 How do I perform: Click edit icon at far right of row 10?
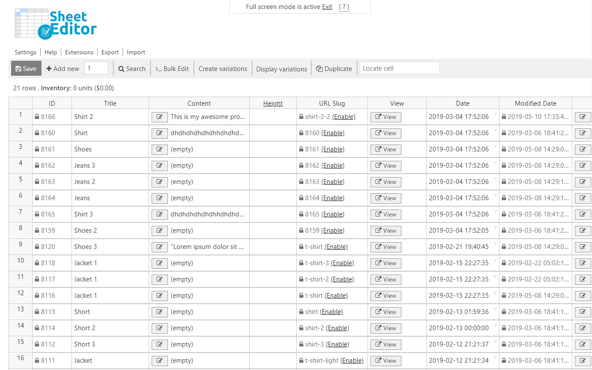pyautogui.click(x=583, y=263)
